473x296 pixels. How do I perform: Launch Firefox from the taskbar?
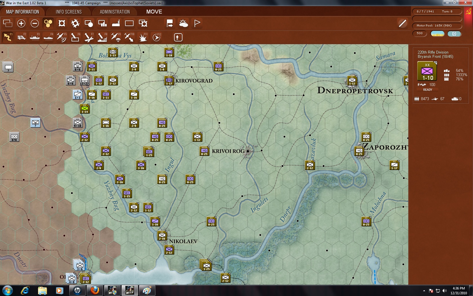point(95,290)
